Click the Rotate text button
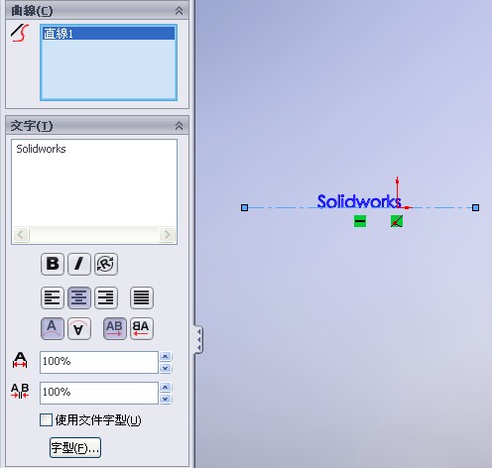The width and height of the screenshot is (492, 468). (x=106, y=264)
